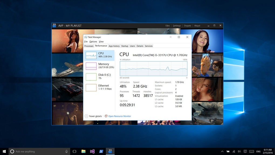
Task: Click the Virtualization Enabled value
Action: pos(179,96)
